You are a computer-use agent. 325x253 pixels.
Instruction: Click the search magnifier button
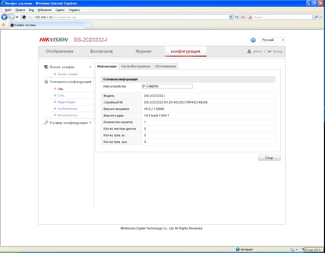pyautogui.click(x=316, y=17)
